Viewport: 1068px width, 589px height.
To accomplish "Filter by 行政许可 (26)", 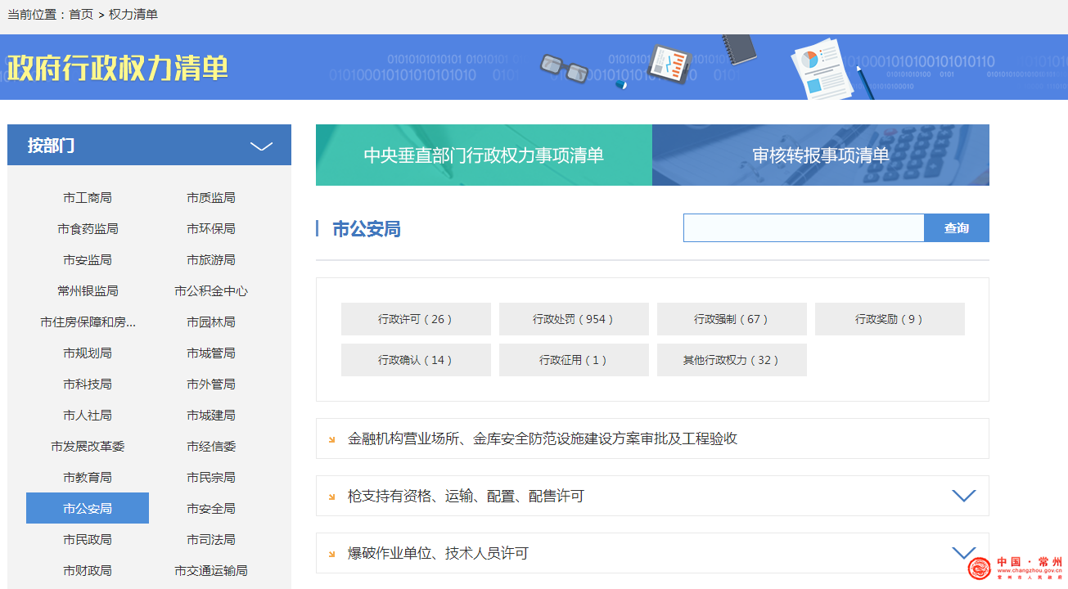I will (x=416, y=319).
